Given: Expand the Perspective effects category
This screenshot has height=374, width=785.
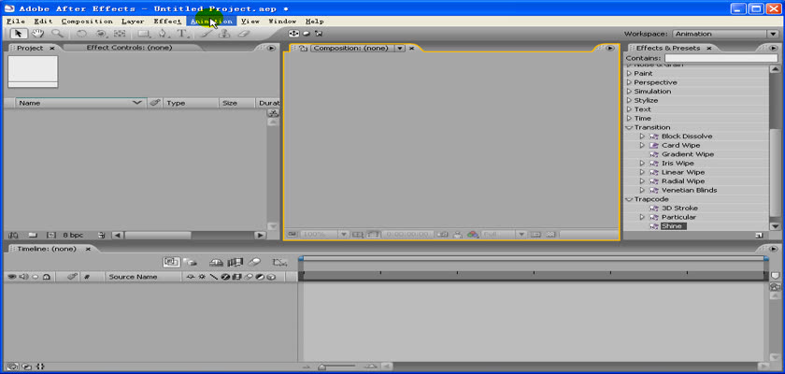Looking at the screenshot, I should [630, 82].
